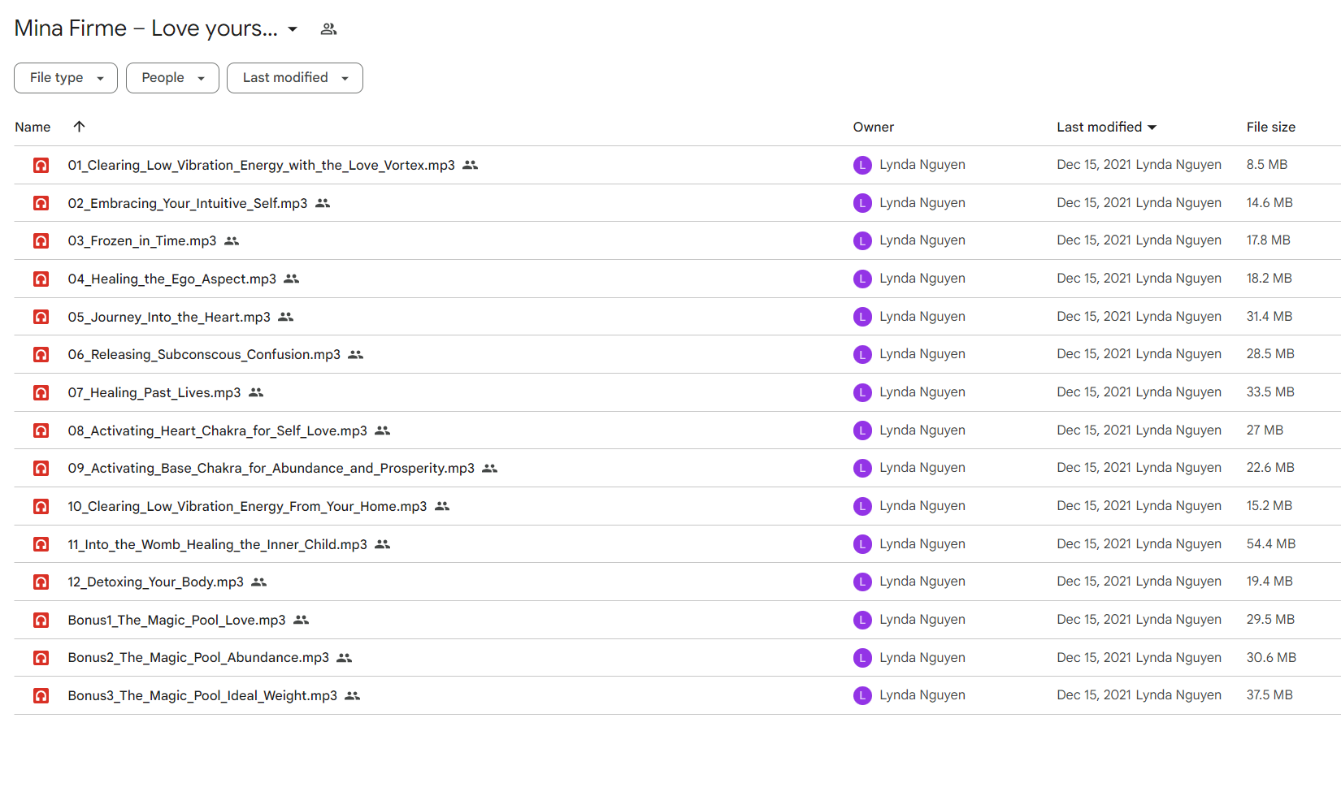Click shared icon next to 01_Clearing_Low_Vibration_Energy_with_the_Love_Vortex.mp3
Viewport: 1341px width, 796px height.
click(x=471, y=165)
